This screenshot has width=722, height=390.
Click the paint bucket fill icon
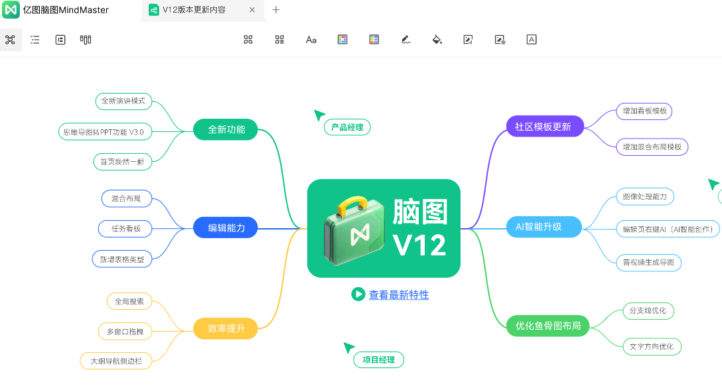click(x=437, y=39)
